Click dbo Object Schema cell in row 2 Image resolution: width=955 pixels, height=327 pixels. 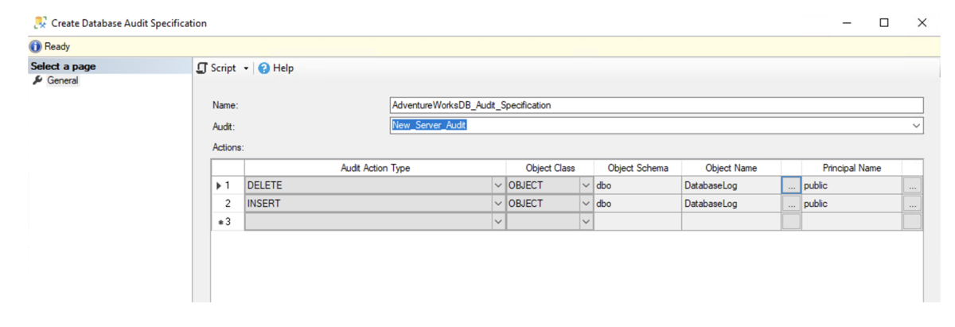click(637, 204)
